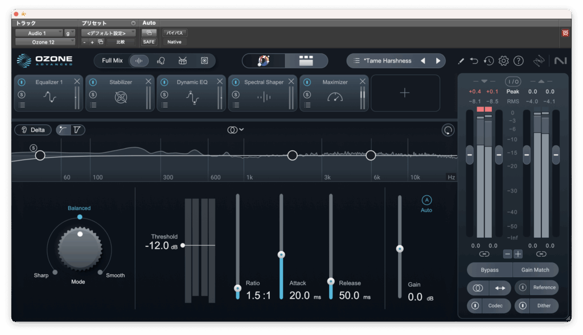Open the Spectral Shaper preset list icon

click(x=235, y=104)
